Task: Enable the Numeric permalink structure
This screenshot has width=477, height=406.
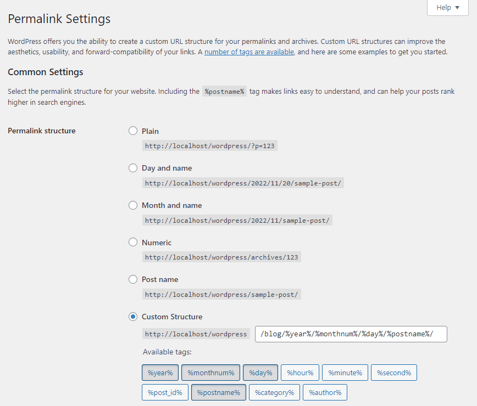Action: click(x=132, y=242)
